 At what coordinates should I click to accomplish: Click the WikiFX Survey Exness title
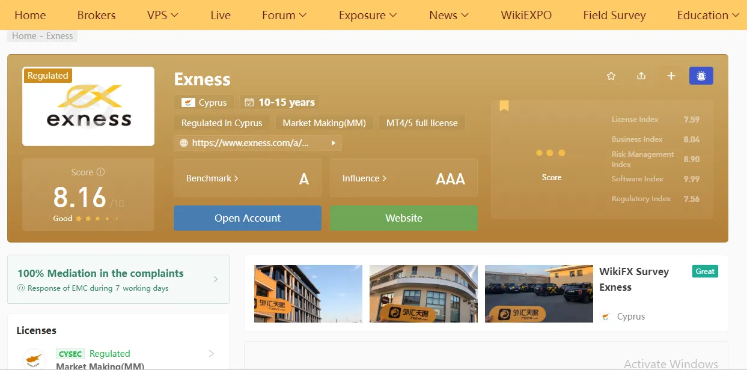[634, 279]
